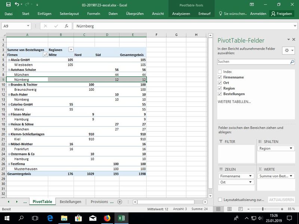Image resolution: width=299 pixels, height=224 pixels.
Task: Open Mail app from taskbar
Action: (93, 218)
